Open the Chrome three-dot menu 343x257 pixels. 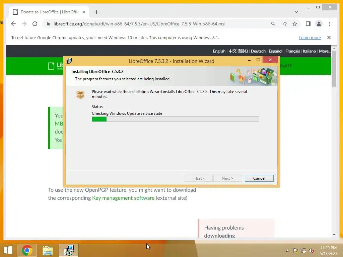click(330, 24)
